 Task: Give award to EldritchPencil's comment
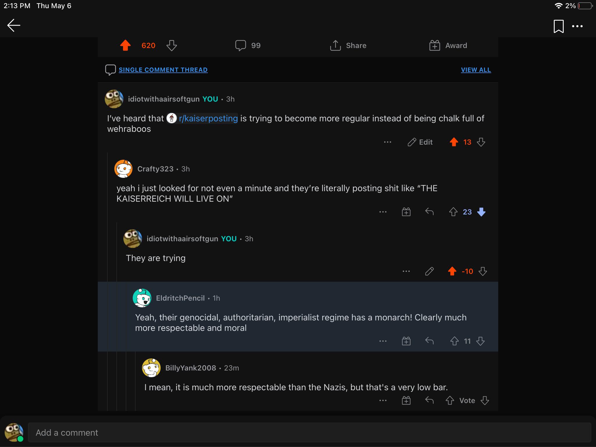[406, 341]
